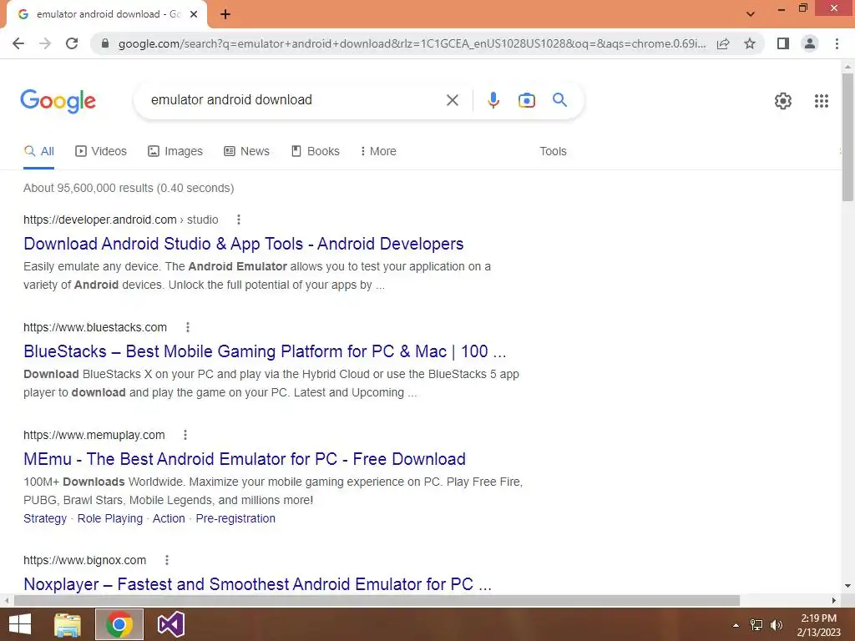Close the emulator android download tab

[x=194, y=14]
